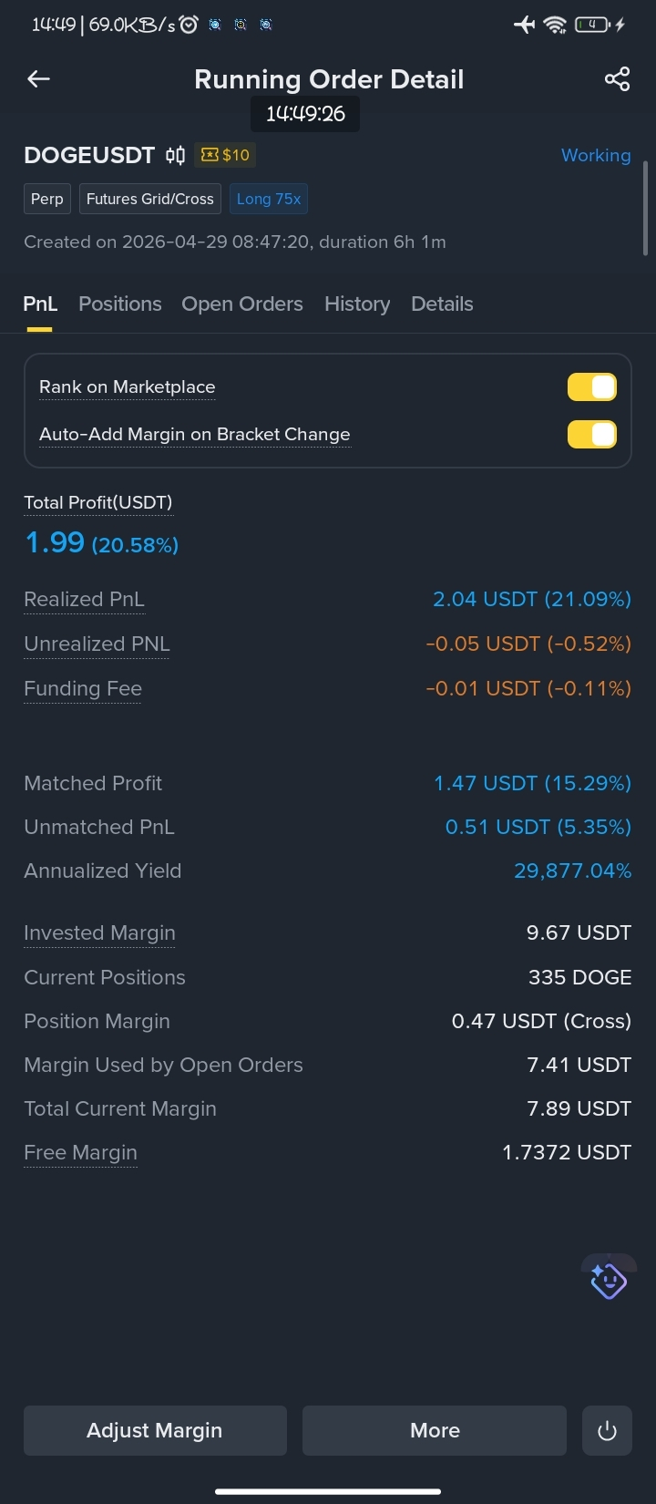Screen dimensions: 656x1504
Task: Open the More options button
Action: [435, 1430]
